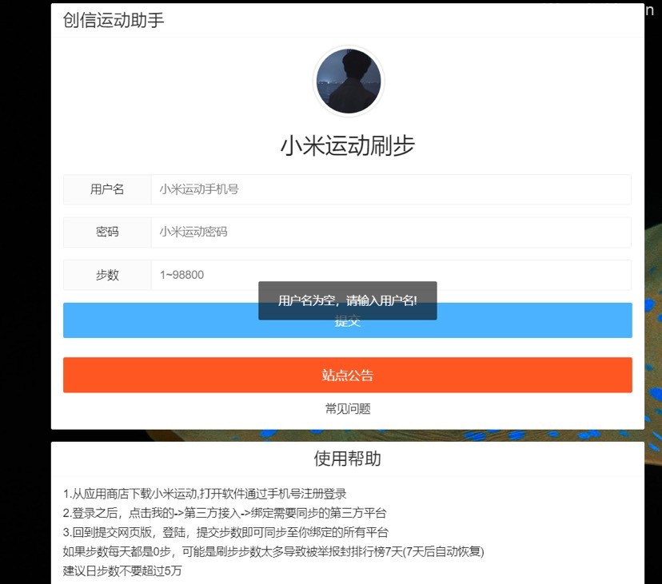Viewport: 662px width, 584px height.
Task: Select the line 如果步数每天都是0步
Action: [273, 551]
